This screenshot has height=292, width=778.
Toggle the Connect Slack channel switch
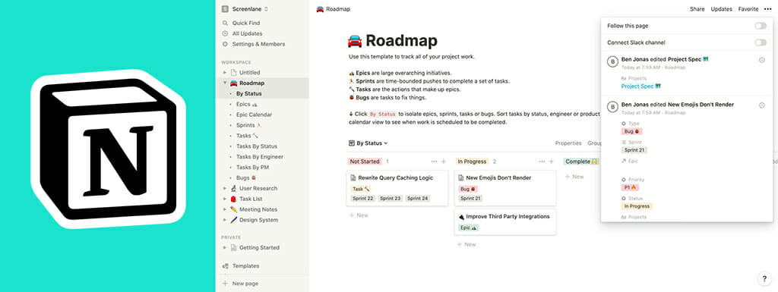(x=760, y=42)
